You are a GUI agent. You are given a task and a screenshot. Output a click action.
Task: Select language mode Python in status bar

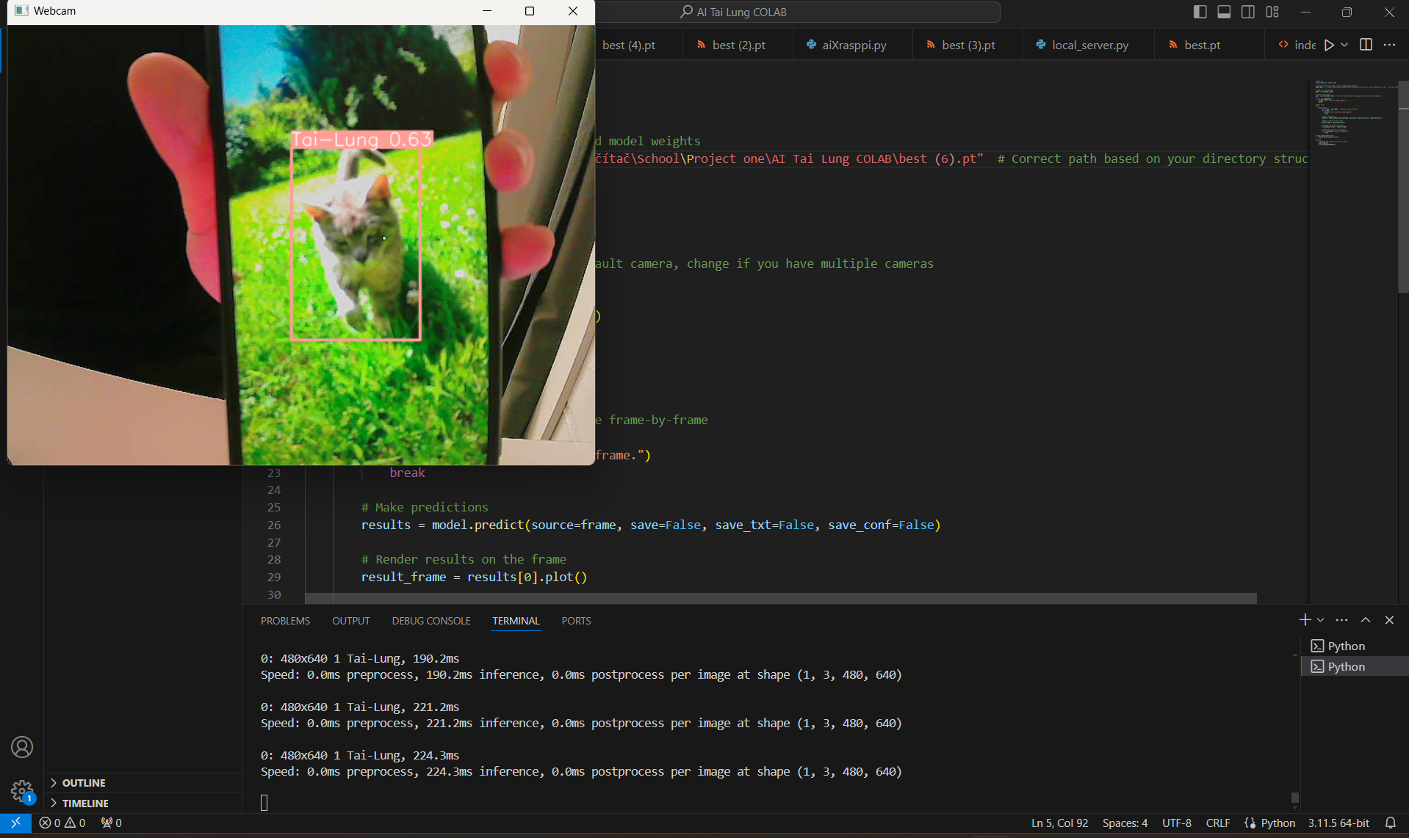coord(1278,823)
